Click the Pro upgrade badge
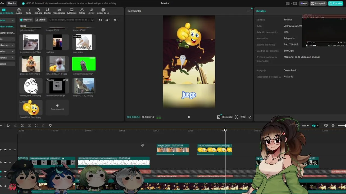 coord(304,4)
